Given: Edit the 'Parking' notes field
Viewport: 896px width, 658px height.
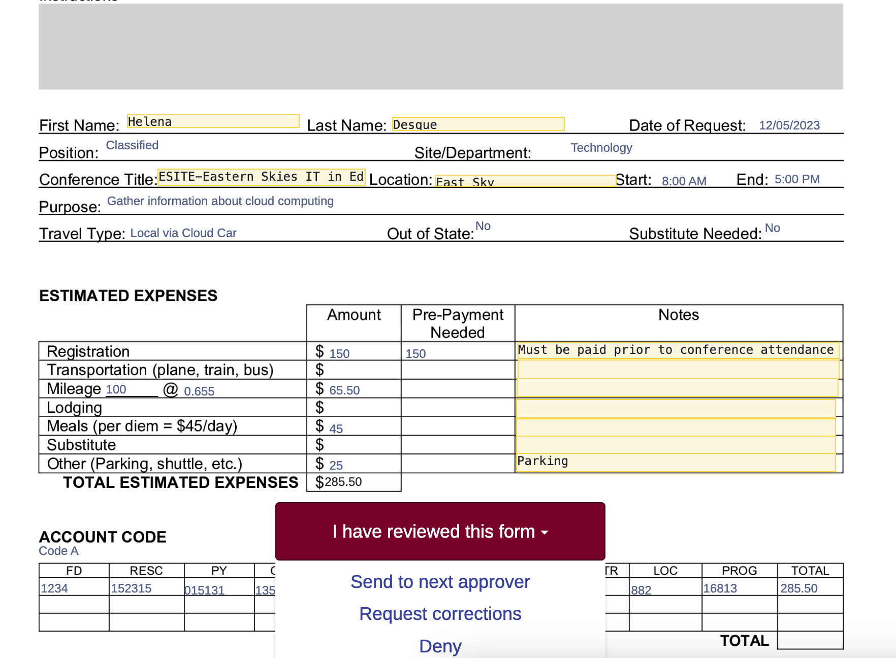Looking at the screenshot, I should (x=676, y=463).
